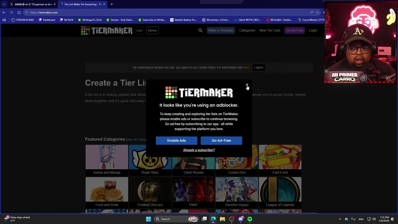Click the Enable Ads button

176,140
